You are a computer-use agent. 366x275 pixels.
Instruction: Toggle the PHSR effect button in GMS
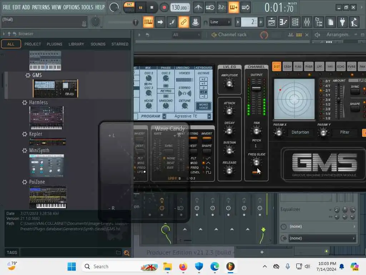(309, 67)
